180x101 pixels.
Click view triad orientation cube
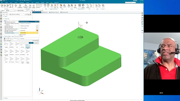pos(39,92)
